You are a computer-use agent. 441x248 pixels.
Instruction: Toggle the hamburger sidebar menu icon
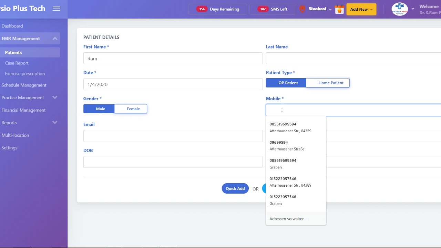tap(56, 9)
